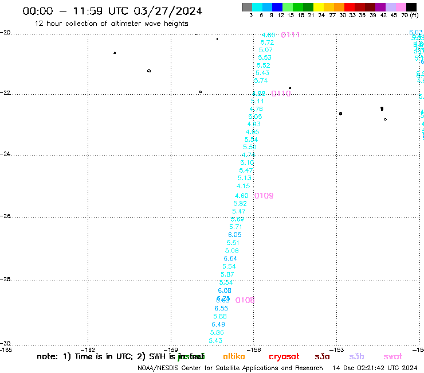
Task: Click the 5.13 wave height value
Action: tap(245, 178)
